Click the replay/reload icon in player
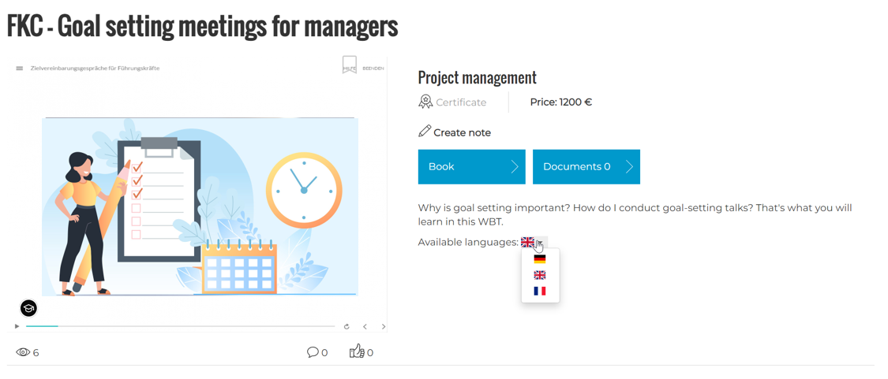This screenshot has width=888, height=379. tap(347, 326)
